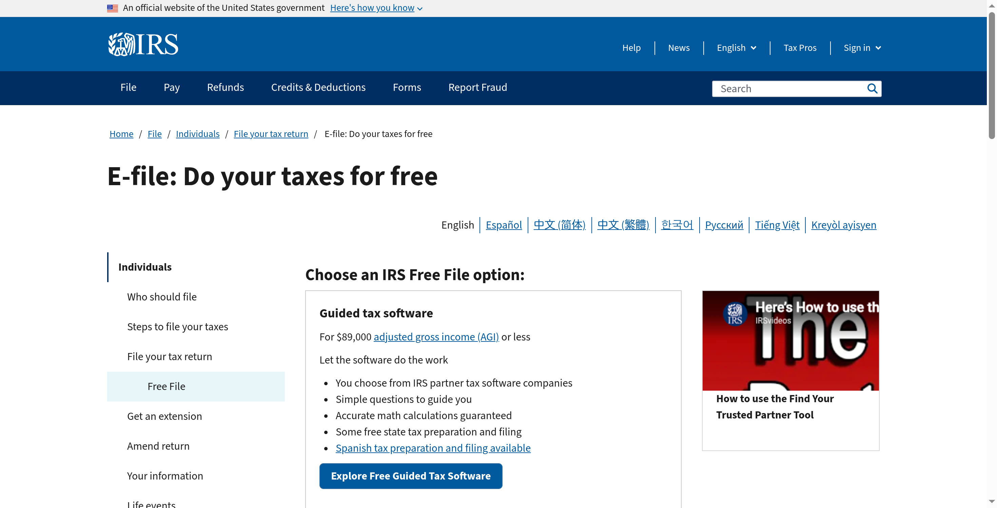
Task: Select Free File in the sidebar
Action: (x=196, y=386)
